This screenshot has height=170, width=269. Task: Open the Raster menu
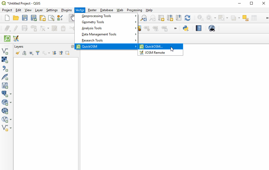point(92,10)
